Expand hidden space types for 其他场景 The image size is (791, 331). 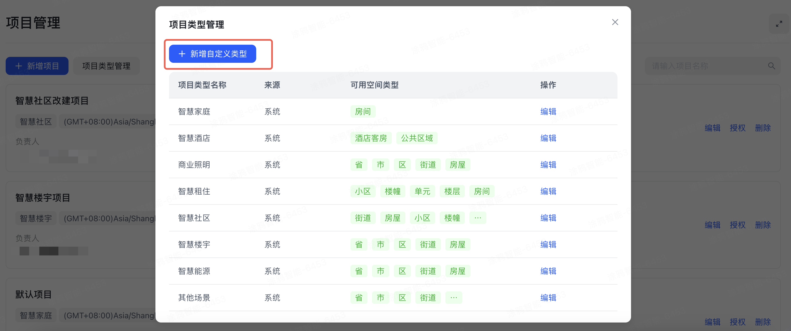pyautogui.click(x=454, y=298)
